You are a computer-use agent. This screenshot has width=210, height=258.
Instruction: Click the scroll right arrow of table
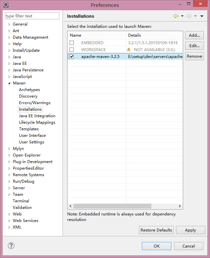180,206
